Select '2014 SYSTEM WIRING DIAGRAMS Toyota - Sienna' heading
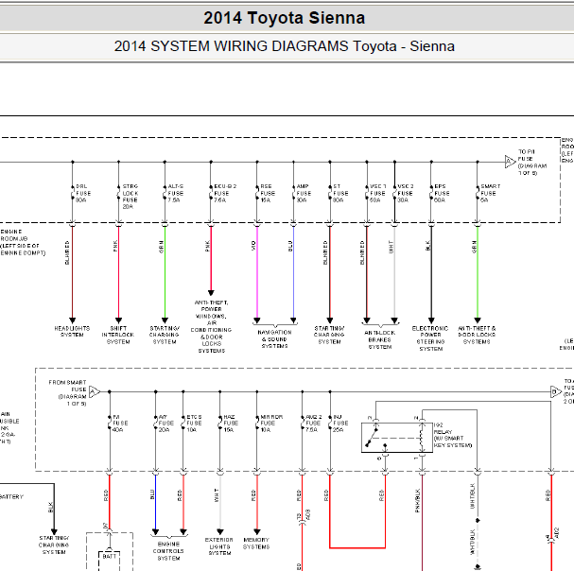This screenshot has height=571, width=574. coord(284,46)
